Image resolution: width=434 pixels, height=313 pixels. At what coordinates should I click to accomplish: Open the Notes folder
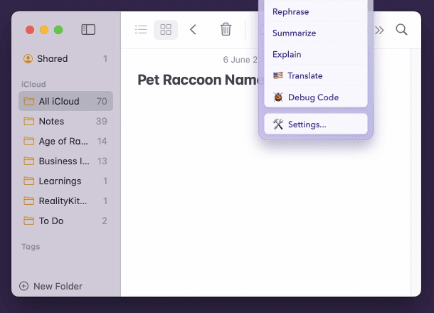point(51,121)
